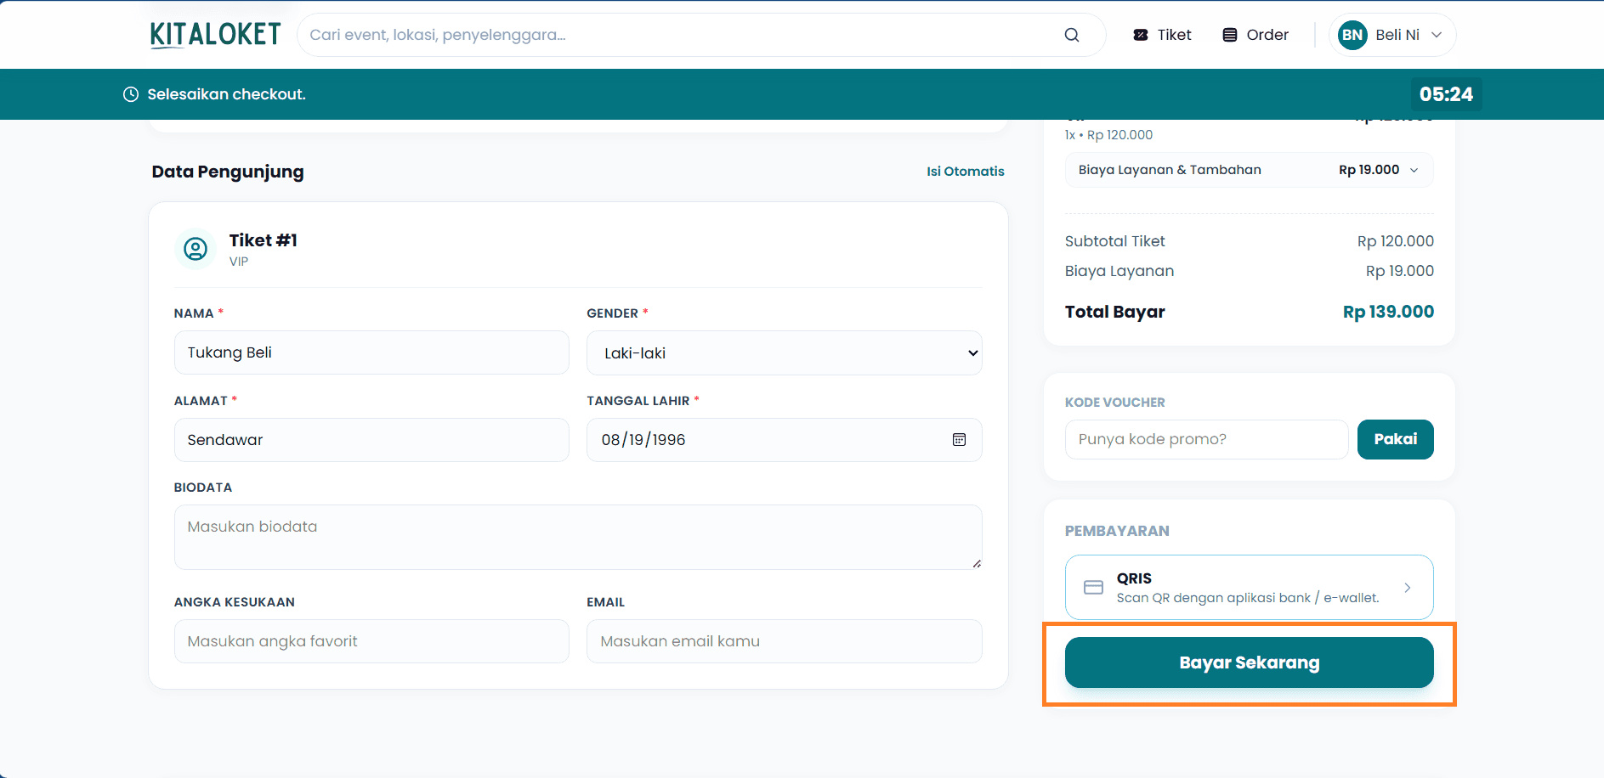This screenshot has width=1604, height=778.
Task: Click the KITALOKET logo
Action: [x=215, y=35]
